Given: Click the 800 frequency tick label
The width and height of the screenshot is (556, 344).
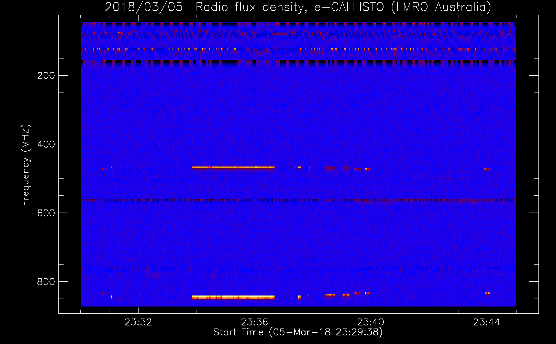Looking at the screenshot, I should coord(46,282).
